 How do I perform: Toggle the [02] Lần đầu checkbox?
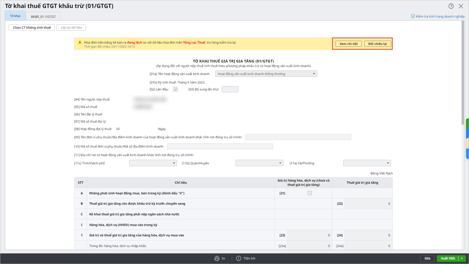pos(176,89)
